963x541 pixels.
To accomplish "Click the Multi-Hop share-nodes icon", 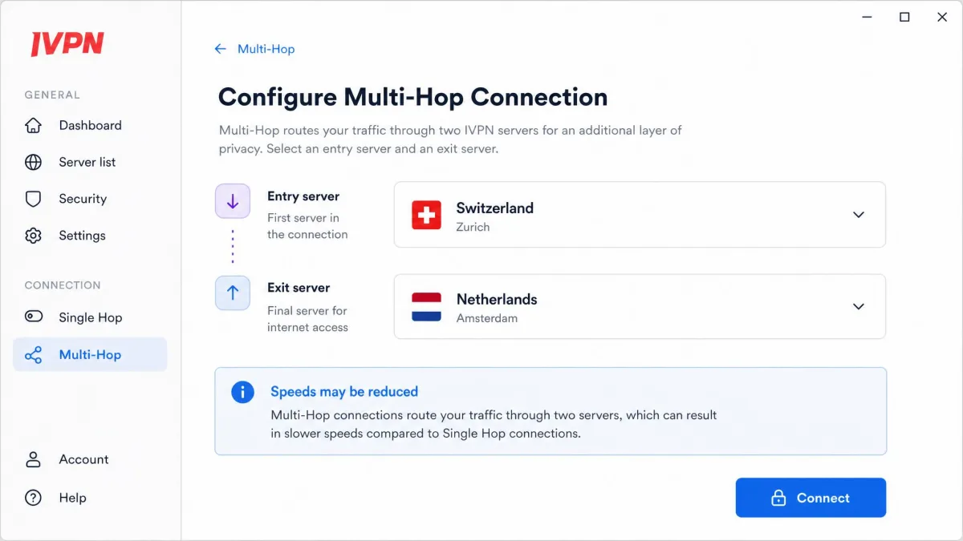I will 33,354.
